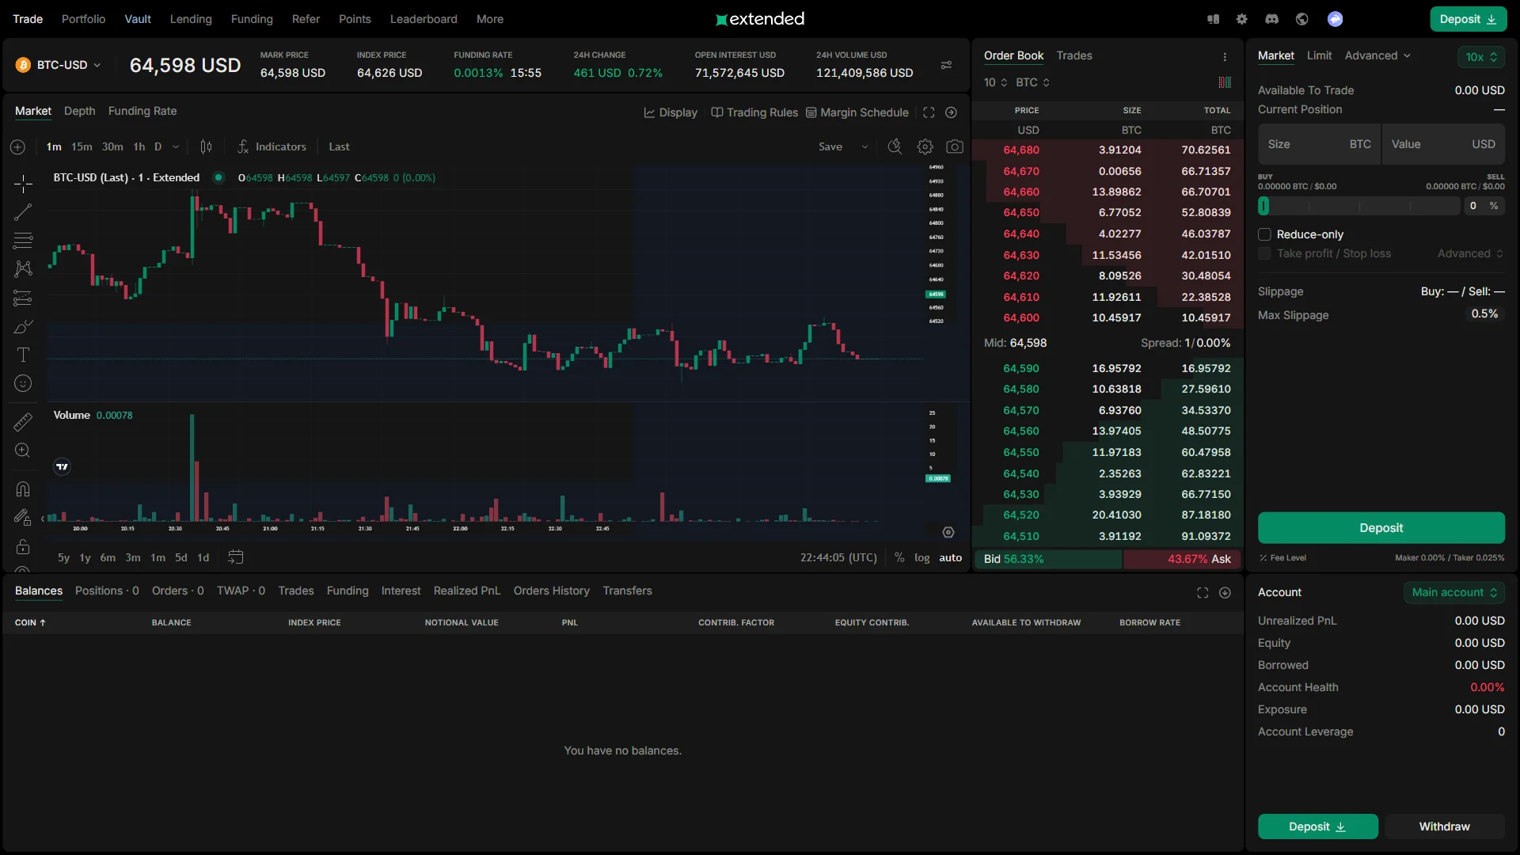Open candlestick chart style selector
This screenshot has height=855, width=1520.
206,146
